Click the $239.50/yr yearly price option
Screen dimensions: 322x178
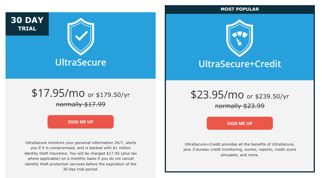click(272, 97)
